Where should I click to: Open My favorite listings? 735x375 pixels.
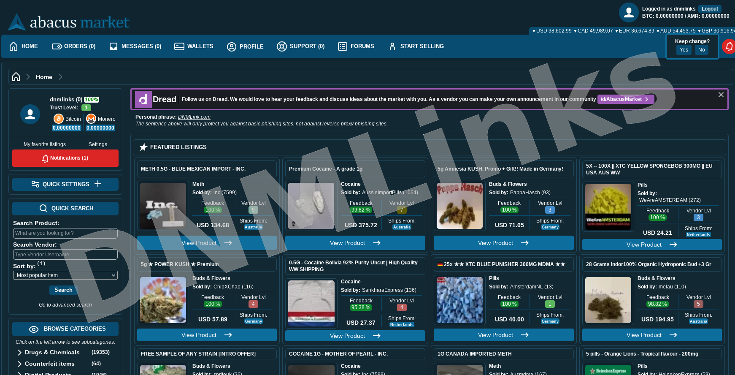(45, 144)
